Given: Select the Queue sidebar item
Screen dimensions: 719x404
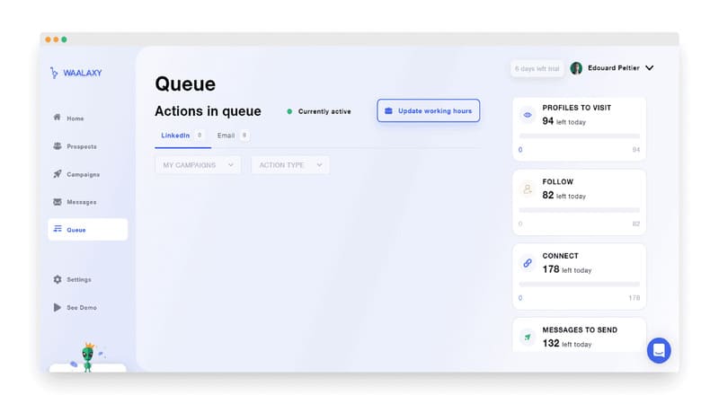Looking at the screenshot, I should click(x=87, y=230).
